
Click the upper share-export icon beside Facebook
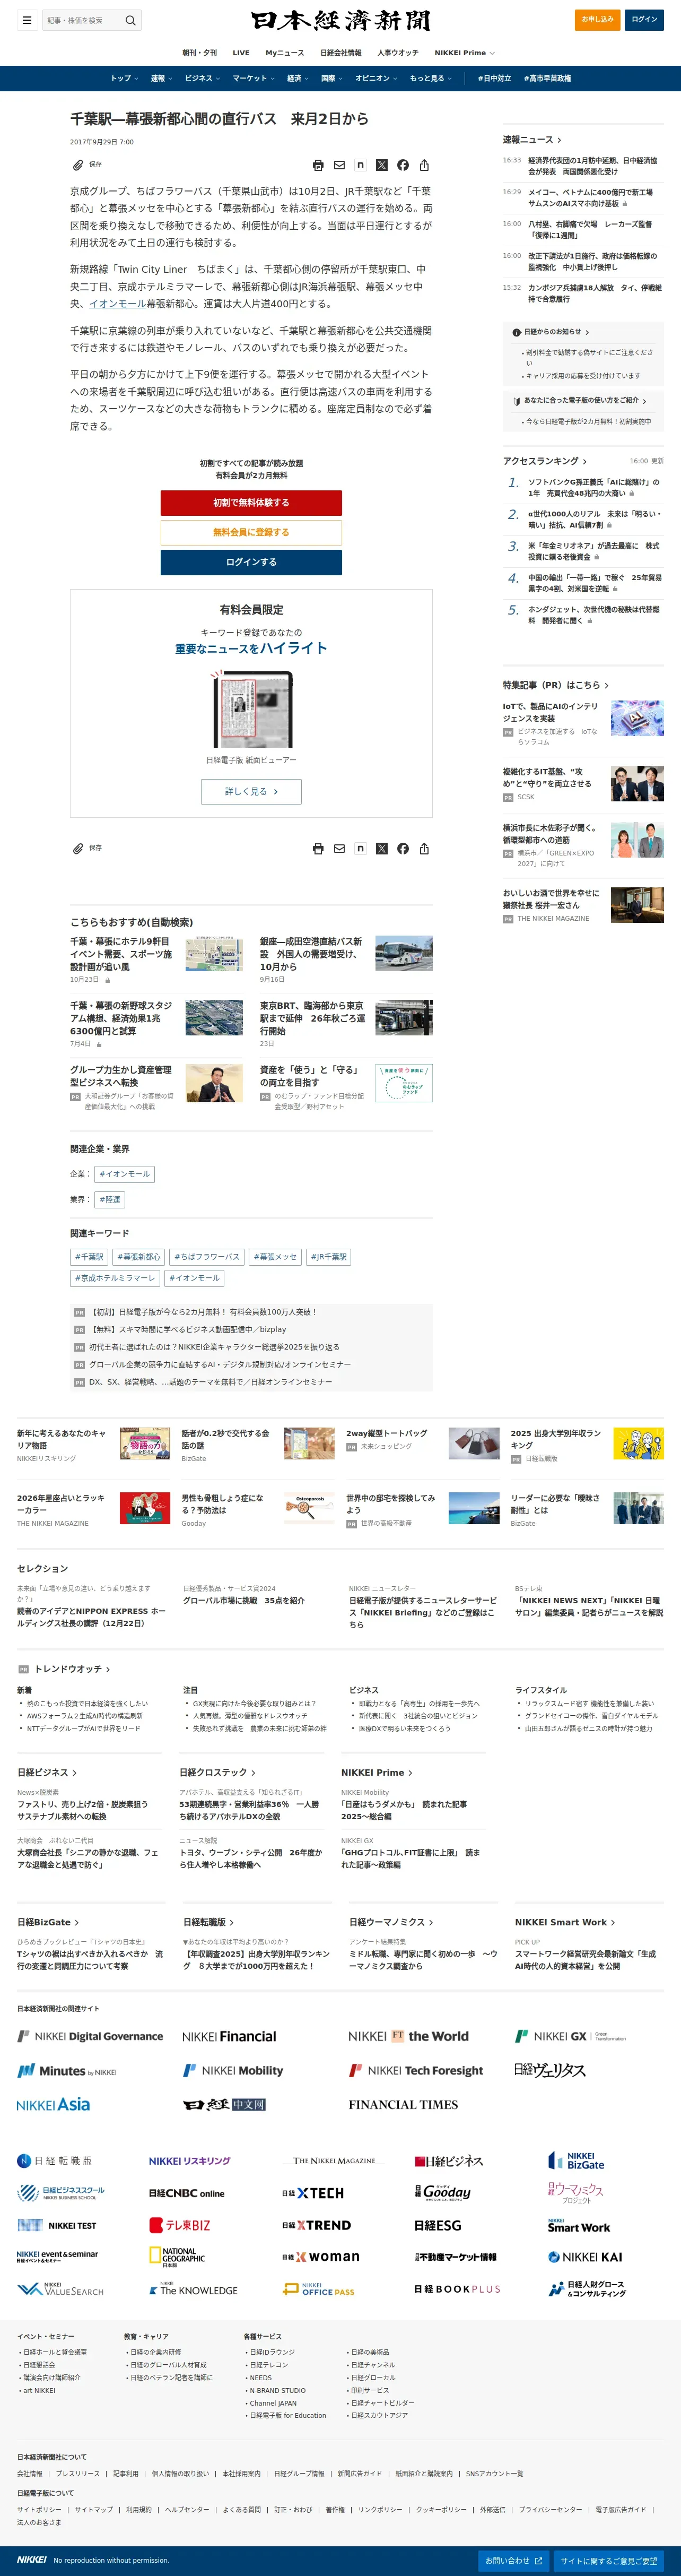[x=424, y=165]
